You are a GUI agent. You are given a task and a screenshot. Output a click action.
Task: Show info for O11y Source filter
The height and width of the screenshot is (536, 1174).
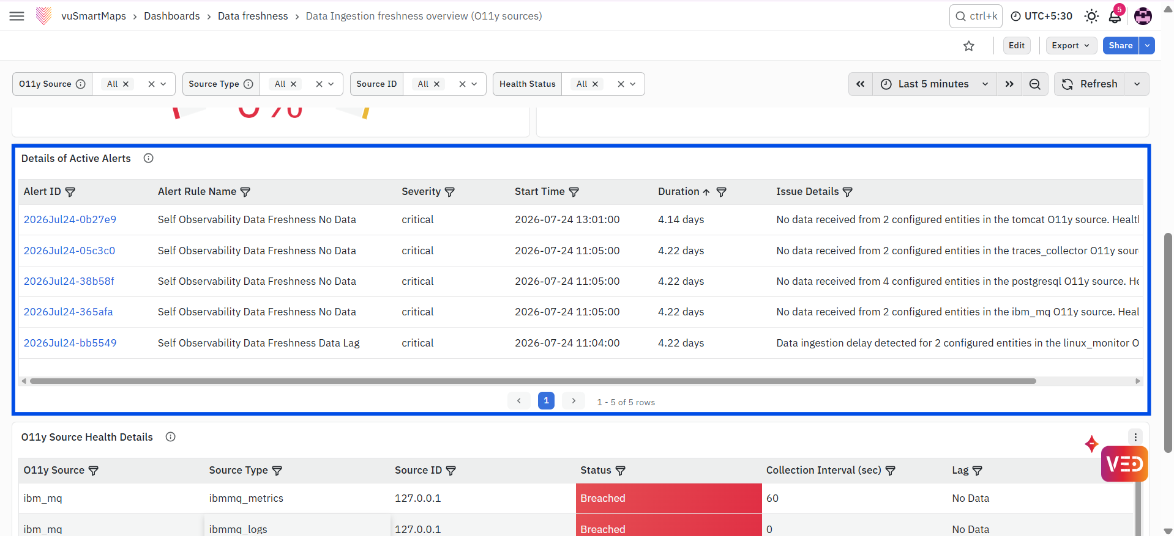[80, 84]
